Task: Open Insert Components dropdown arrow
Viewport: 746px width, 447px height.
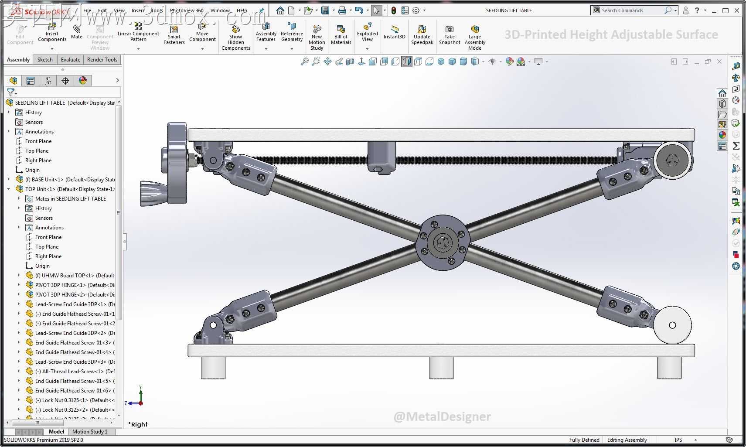Action: click(x=52, y=49)
